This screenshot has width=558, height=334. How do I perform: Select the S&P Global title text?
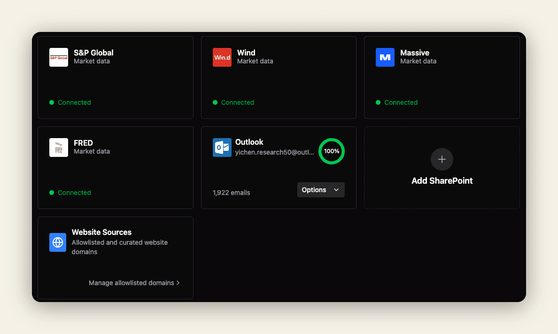pyautogui.click(x=93, y=53)
